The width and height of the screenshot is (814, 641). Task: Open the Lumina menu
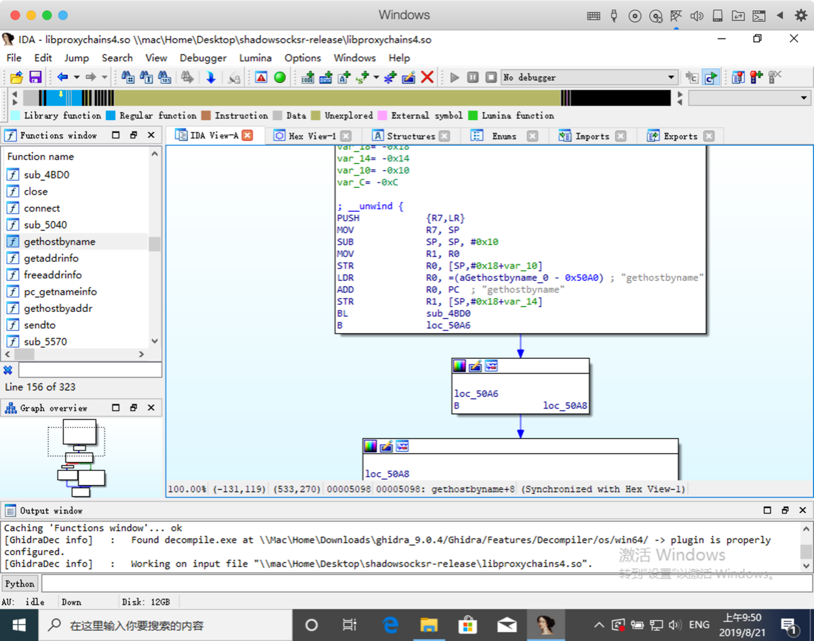(x=256, y=58)
